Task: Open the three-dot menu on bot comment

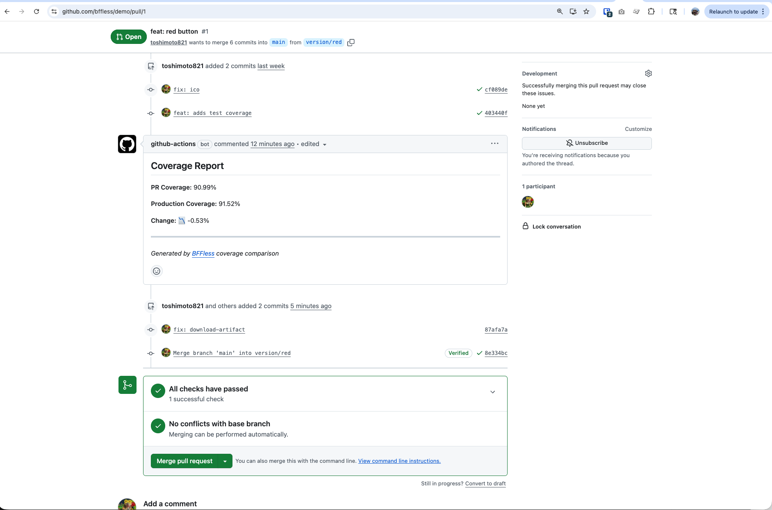Action: click(494, 144)
